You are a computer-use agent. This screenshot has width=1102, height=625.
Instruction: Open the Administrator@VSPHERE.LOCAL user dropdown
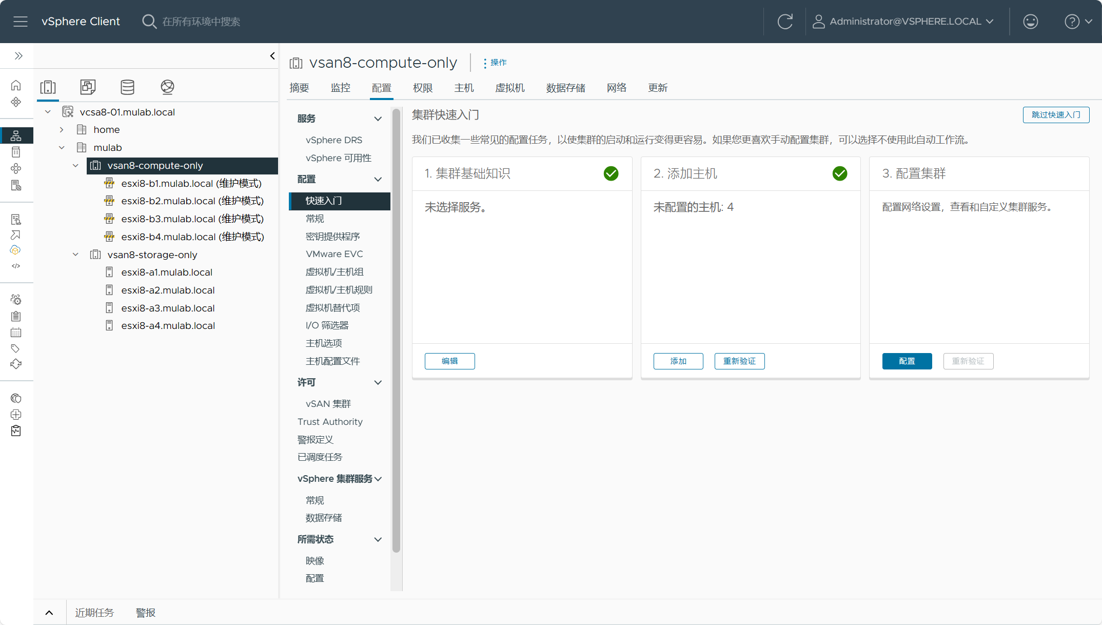(x=903, y=22)
